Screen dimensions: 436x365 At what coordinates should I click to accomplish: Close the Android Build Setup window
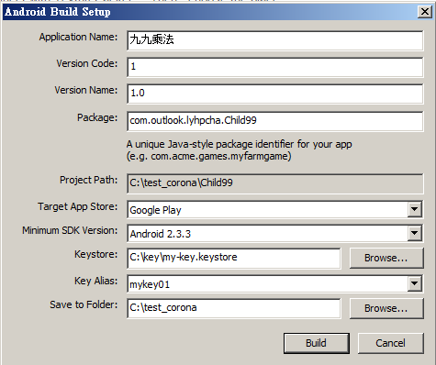425,12
